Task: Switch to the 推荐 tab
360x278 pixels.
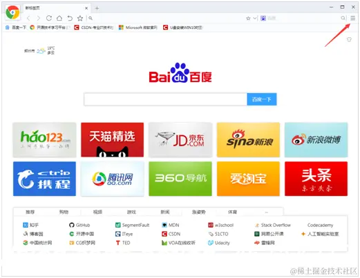Action: point(30,212)
